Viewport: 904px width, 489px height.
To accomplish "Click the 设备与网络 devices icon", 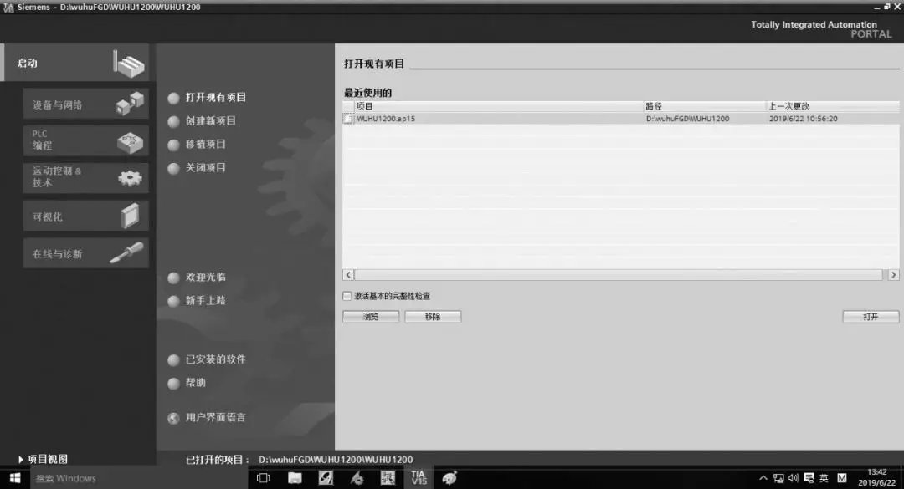I will 130,104.
